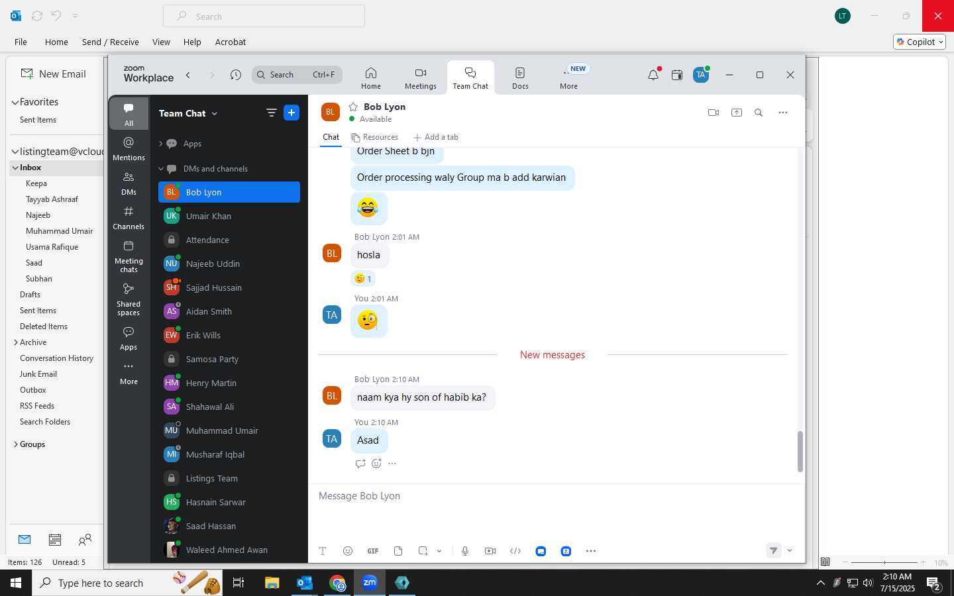The image size is (954, 596).
Task: Attach a file to the message
Action: 398,551
